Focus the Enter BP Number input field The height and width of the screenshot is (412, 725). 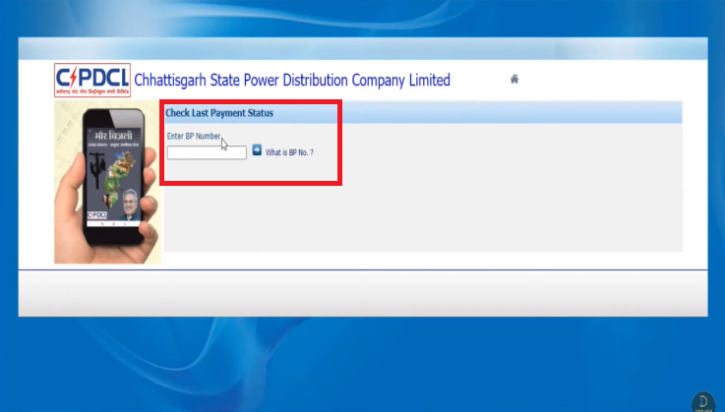[x=207, y=152]
